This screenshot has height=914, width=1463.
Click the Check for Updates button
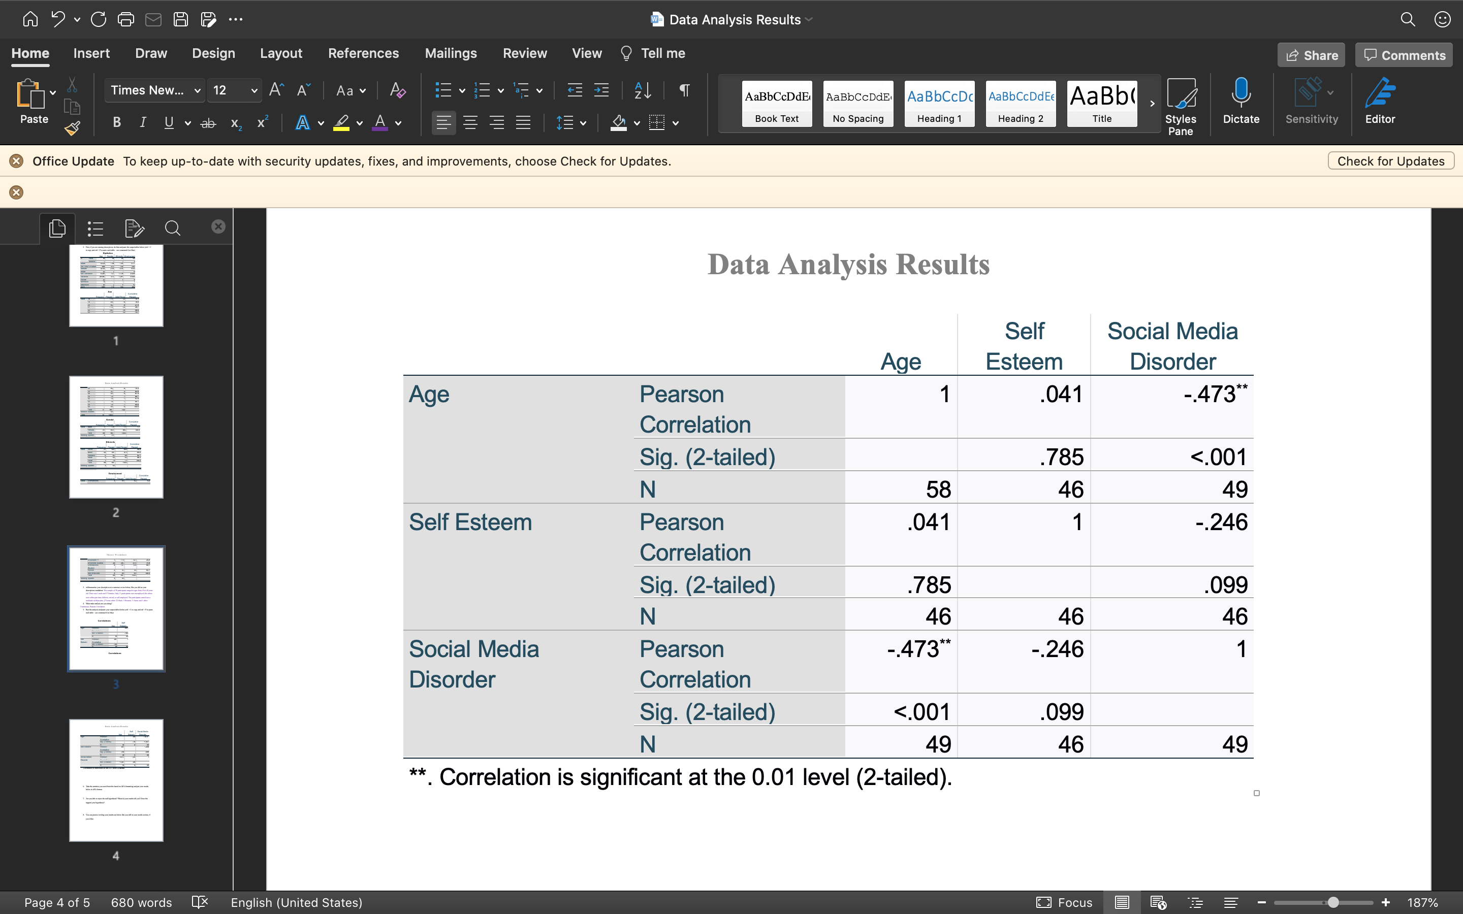click(x=1390, y=160)
